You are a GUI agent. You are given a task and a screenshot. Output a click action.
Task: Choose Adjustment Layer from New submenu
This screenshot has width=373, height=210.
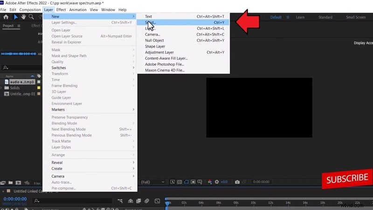pyautogui.click(x=183, y=52)
